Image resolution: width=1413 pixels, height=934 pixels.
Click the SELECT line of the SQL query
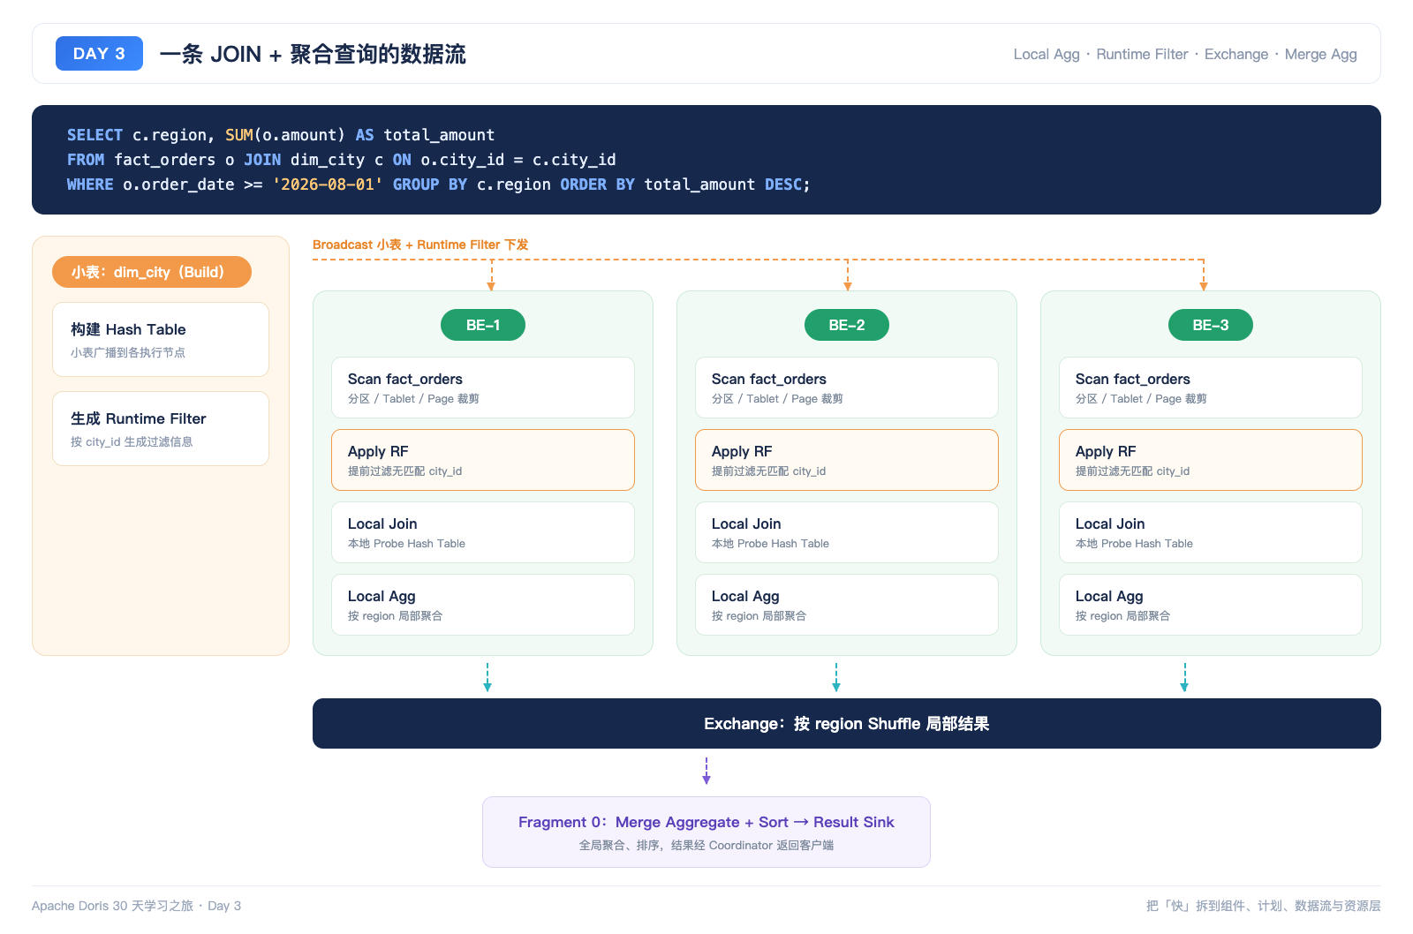coord(281,135)
